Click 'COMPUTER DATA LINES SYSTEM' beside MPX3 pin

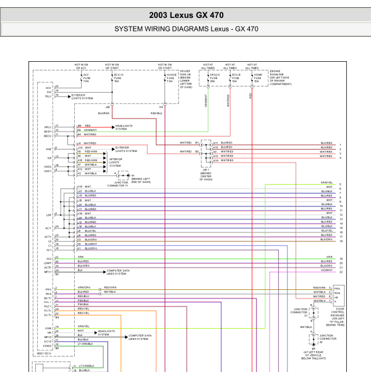pos(140,337)
